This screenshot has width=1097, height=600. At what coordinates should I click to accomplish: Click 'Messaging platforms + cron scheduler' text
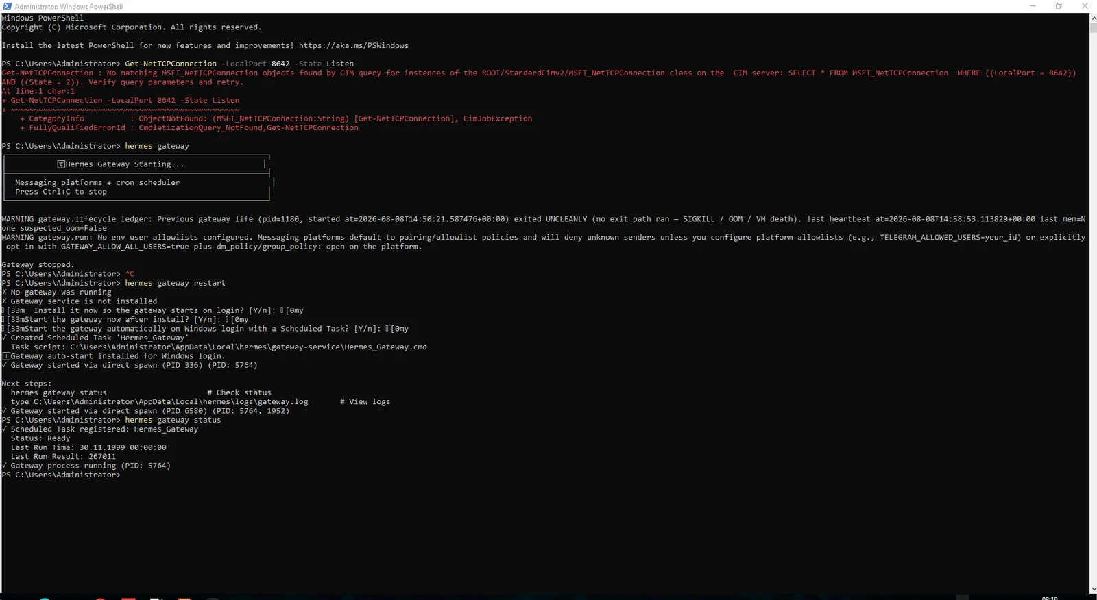[97, 182]
